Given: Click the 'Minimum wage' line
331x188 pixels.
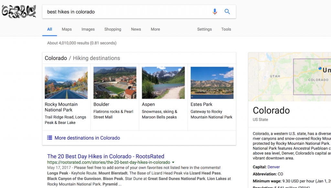Looking at the screenshot, I should point(292,181).
